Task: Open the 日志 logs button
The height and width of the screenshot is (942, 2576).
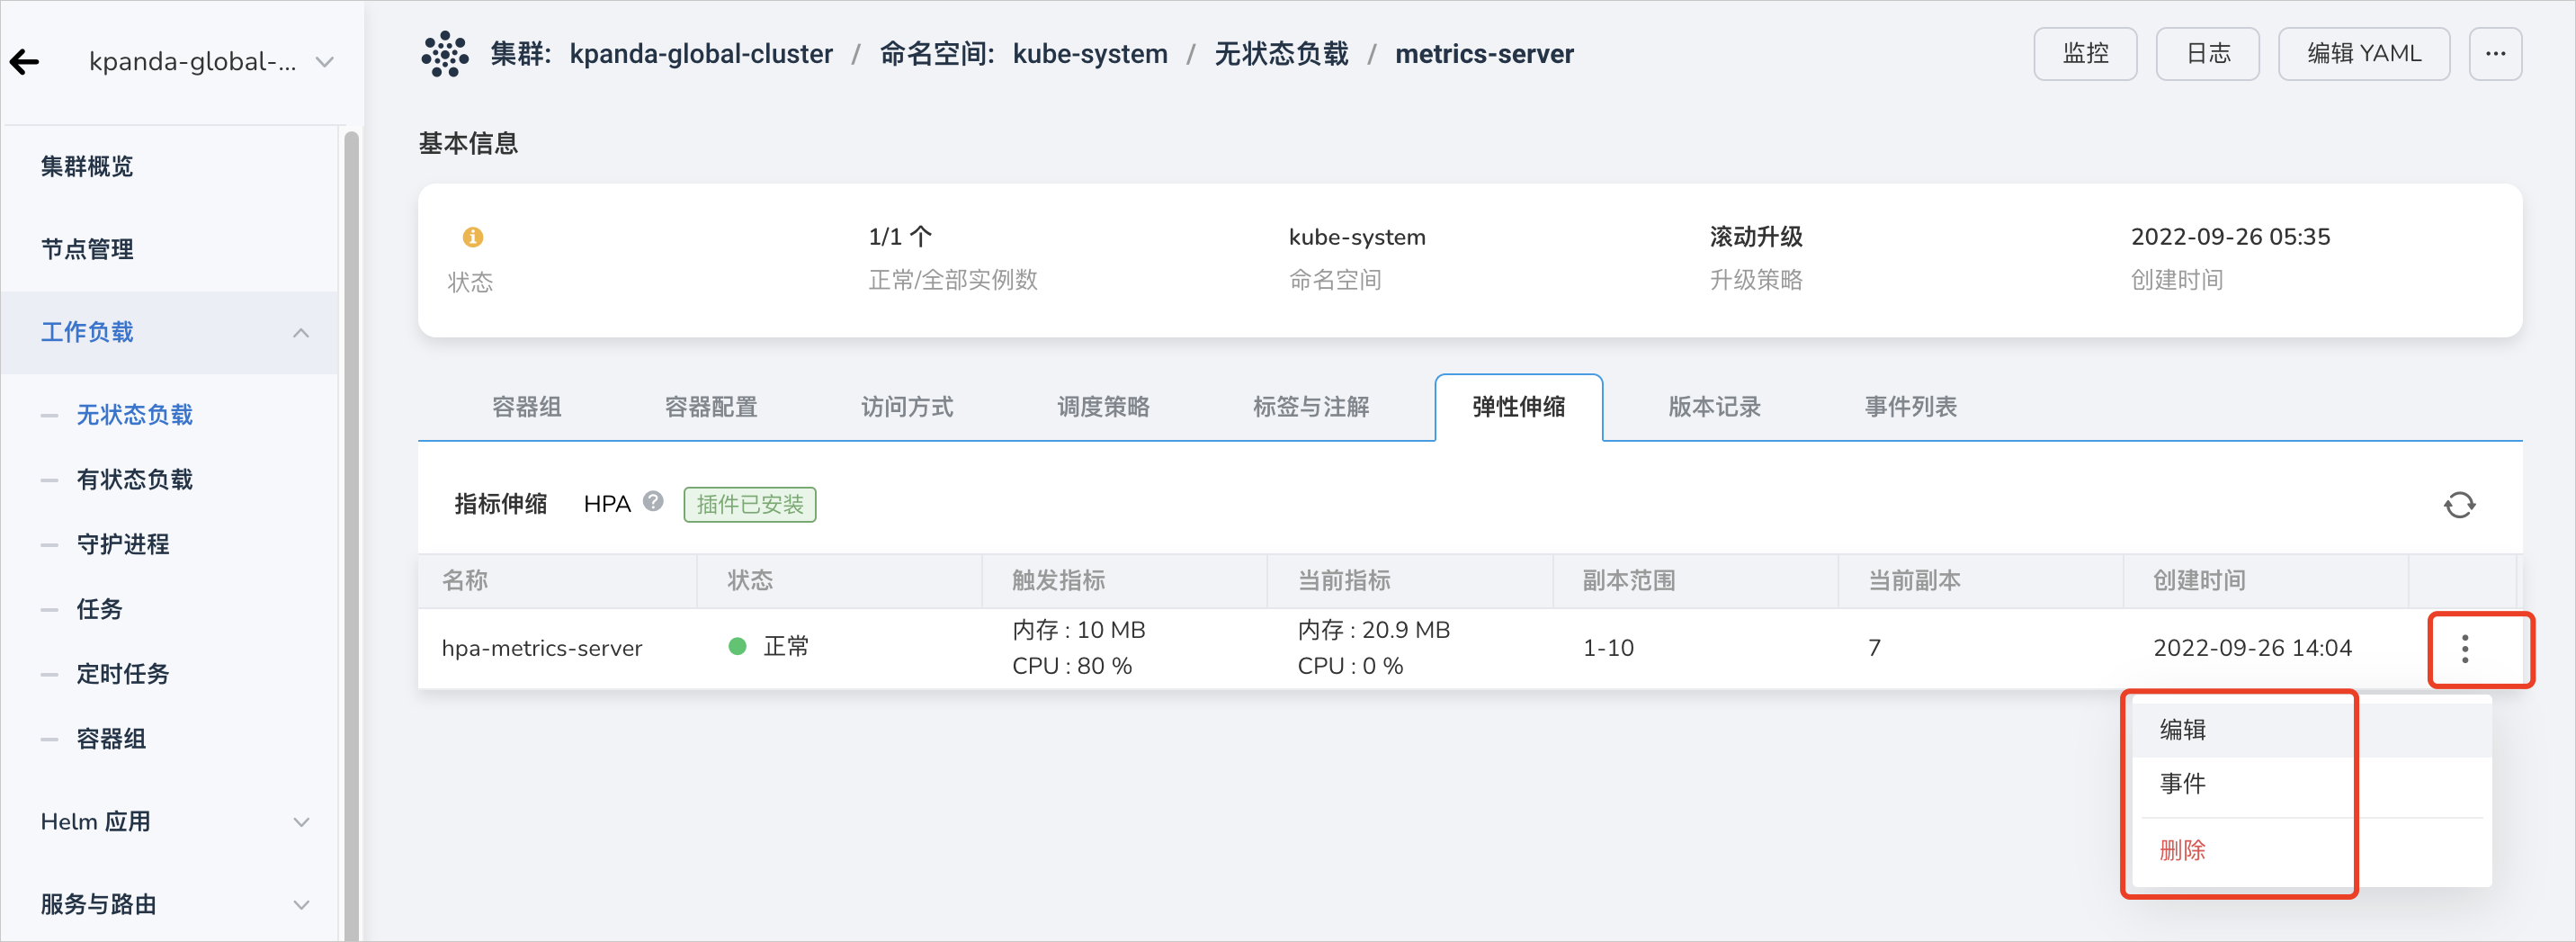Action: click(x=2207, y=54)
